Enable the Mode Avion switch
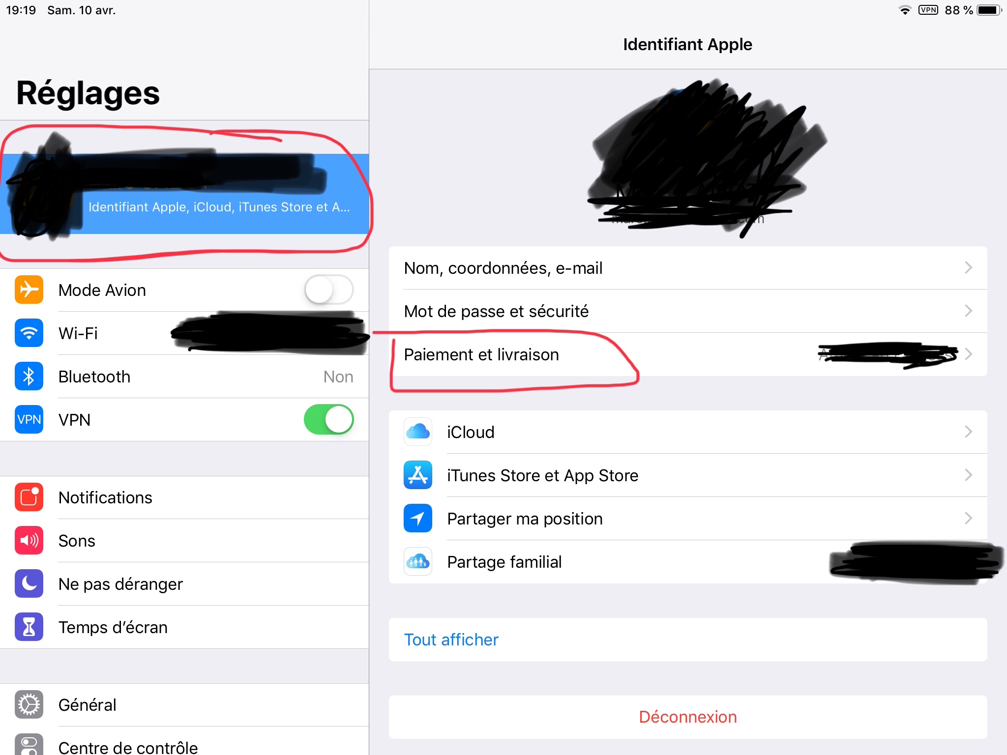This screenshot has height=755, width=1007. coord(328,290)
